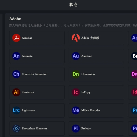
Task: Click the Lightroom LrC icon
Action: tap(16, 110)
